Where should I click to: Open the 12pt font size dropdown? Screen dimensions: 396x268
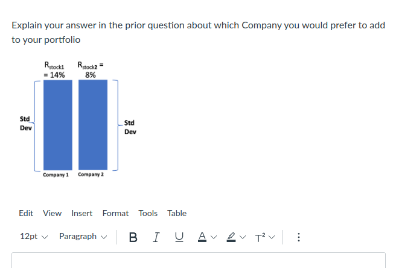click(x=34, y=237)
